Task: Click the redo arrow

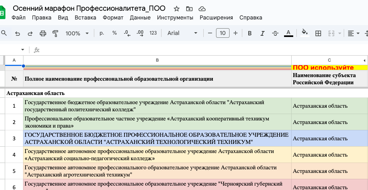Action: point(30,33)
